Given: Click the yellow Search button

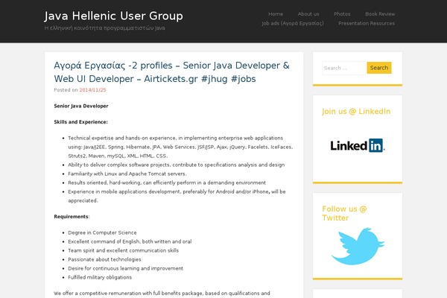Looking at the screenshot, I should (x=379, y=68).
